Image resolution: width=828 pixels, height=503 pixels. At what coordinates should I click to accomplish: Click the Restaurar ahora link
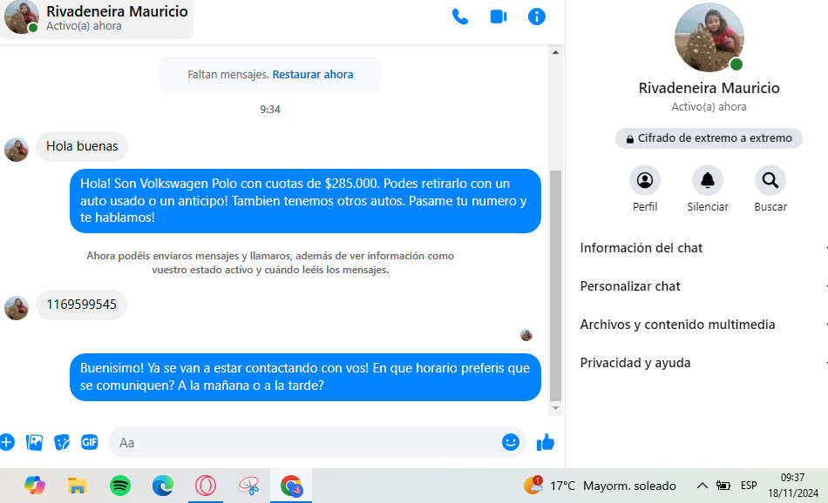pyautogui.click(x=313, y=75)
